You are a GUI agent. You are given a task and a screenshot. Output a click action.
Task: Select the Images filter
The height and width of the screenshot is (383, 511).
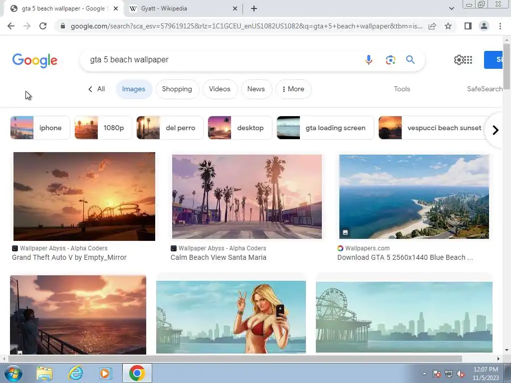click(134, 89)
